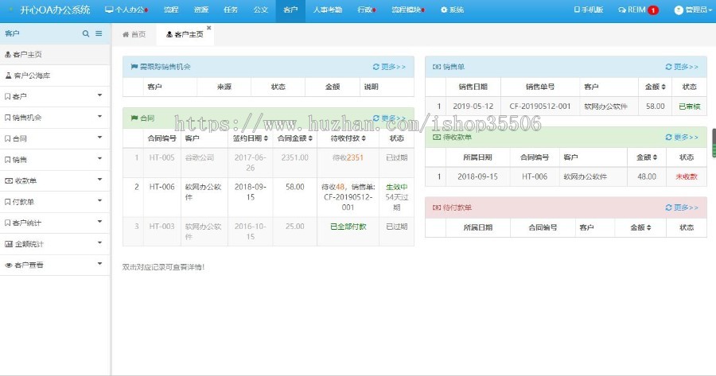Click 已全部付款 in HT-003 row

[348, 227]
